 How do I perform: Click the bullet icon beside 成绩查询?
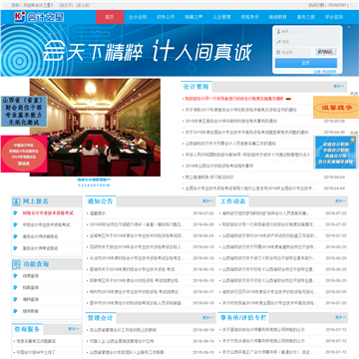click(x=15, y=276)
